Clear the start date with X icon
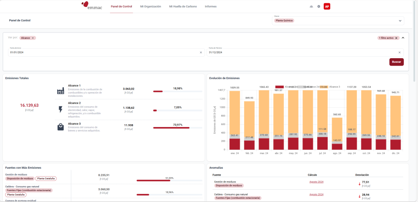The height and width of the screenshot is (202, 418). pos(200,53)
